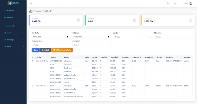Open the payment method dropdown at right
Viewport: 197px width, 104px height.
tap(173, 37)
